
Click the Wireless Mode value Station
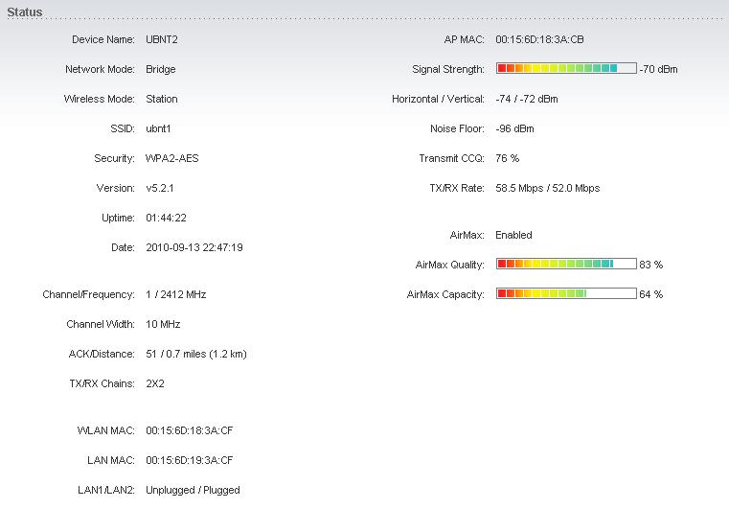tap(162, 99)
